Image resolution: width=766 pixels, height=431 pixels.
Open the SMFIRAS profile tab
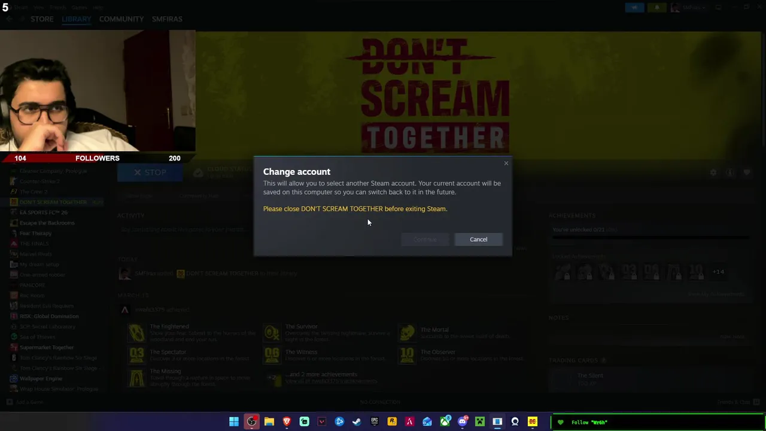click(x=167, y=19)
